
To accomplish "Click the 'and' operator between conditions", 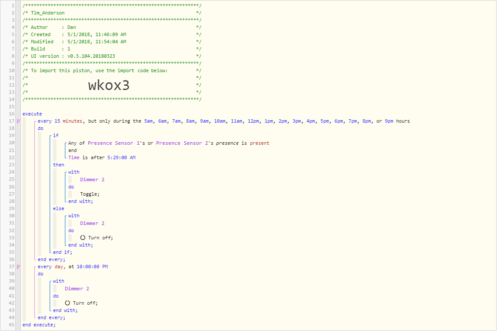I will pos(73,150).
